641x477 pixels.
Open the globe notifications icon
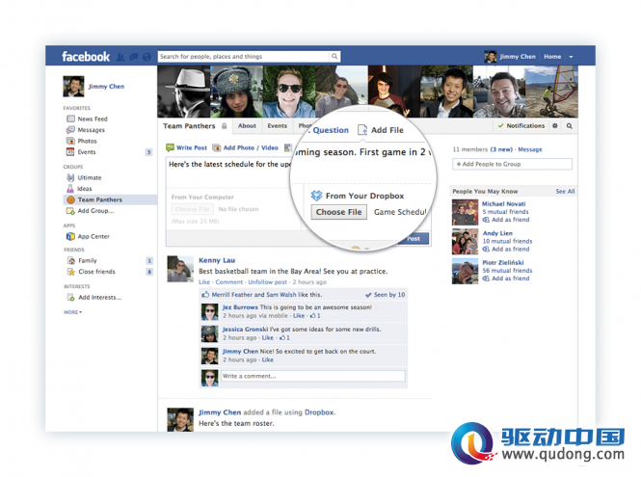coord(147,57)
